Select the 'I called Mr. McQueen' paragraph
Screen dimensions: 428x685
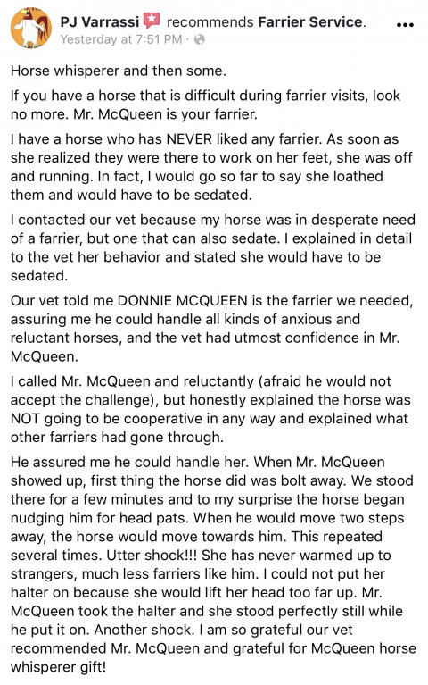pyautogui.click(x=210, y=409)
